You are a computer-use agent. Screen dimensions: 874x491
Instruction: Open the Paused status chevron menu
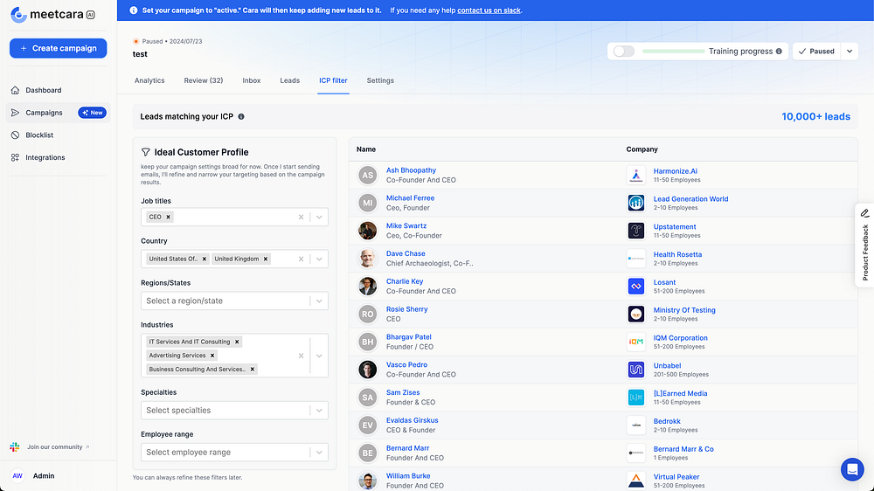850,52
